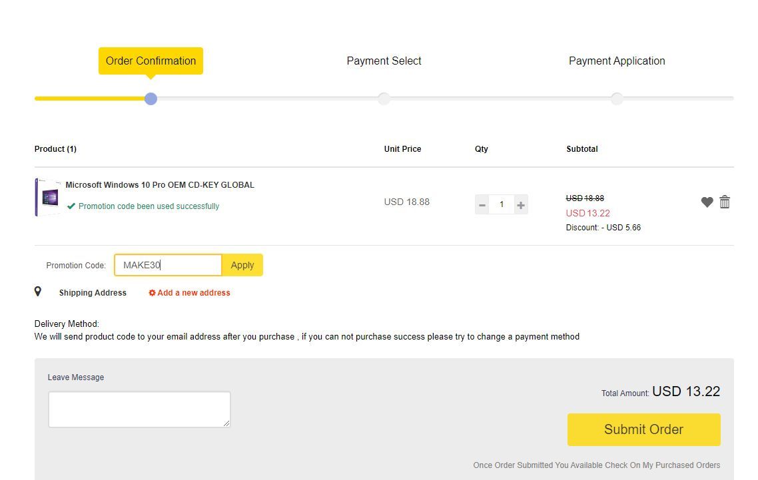Click the gear icon beside Add a new address
Screen dimensions: 758x480
pos(152,293)
